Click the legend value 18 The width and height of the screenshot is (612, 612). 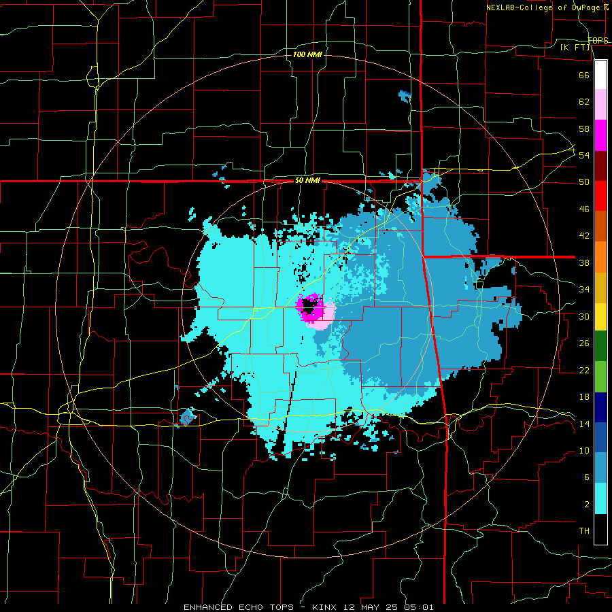coord(584,397)
